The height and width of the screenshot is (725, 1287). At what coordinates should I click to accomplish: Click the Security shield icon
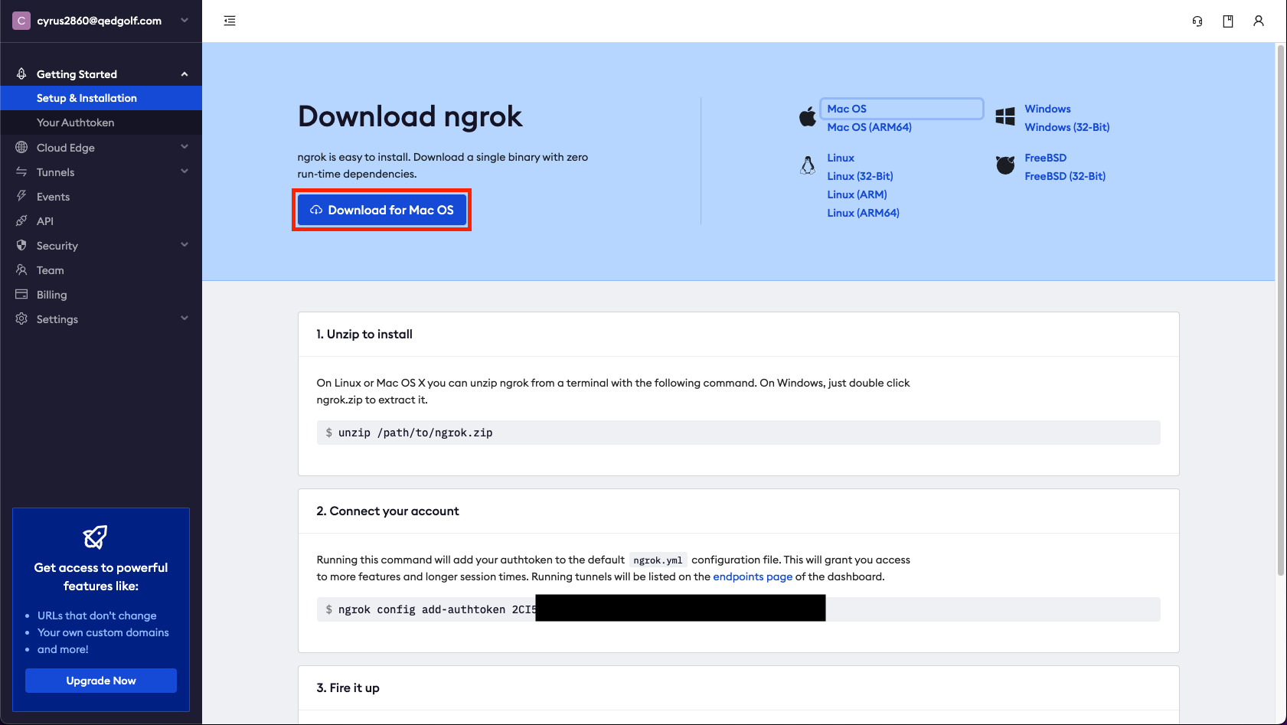pos(21,246)
